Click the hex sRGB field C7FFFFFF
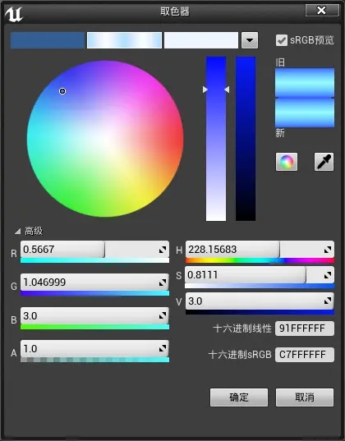Screen dimensions: 345x441 pyautogui.click(x=305, y=355)
